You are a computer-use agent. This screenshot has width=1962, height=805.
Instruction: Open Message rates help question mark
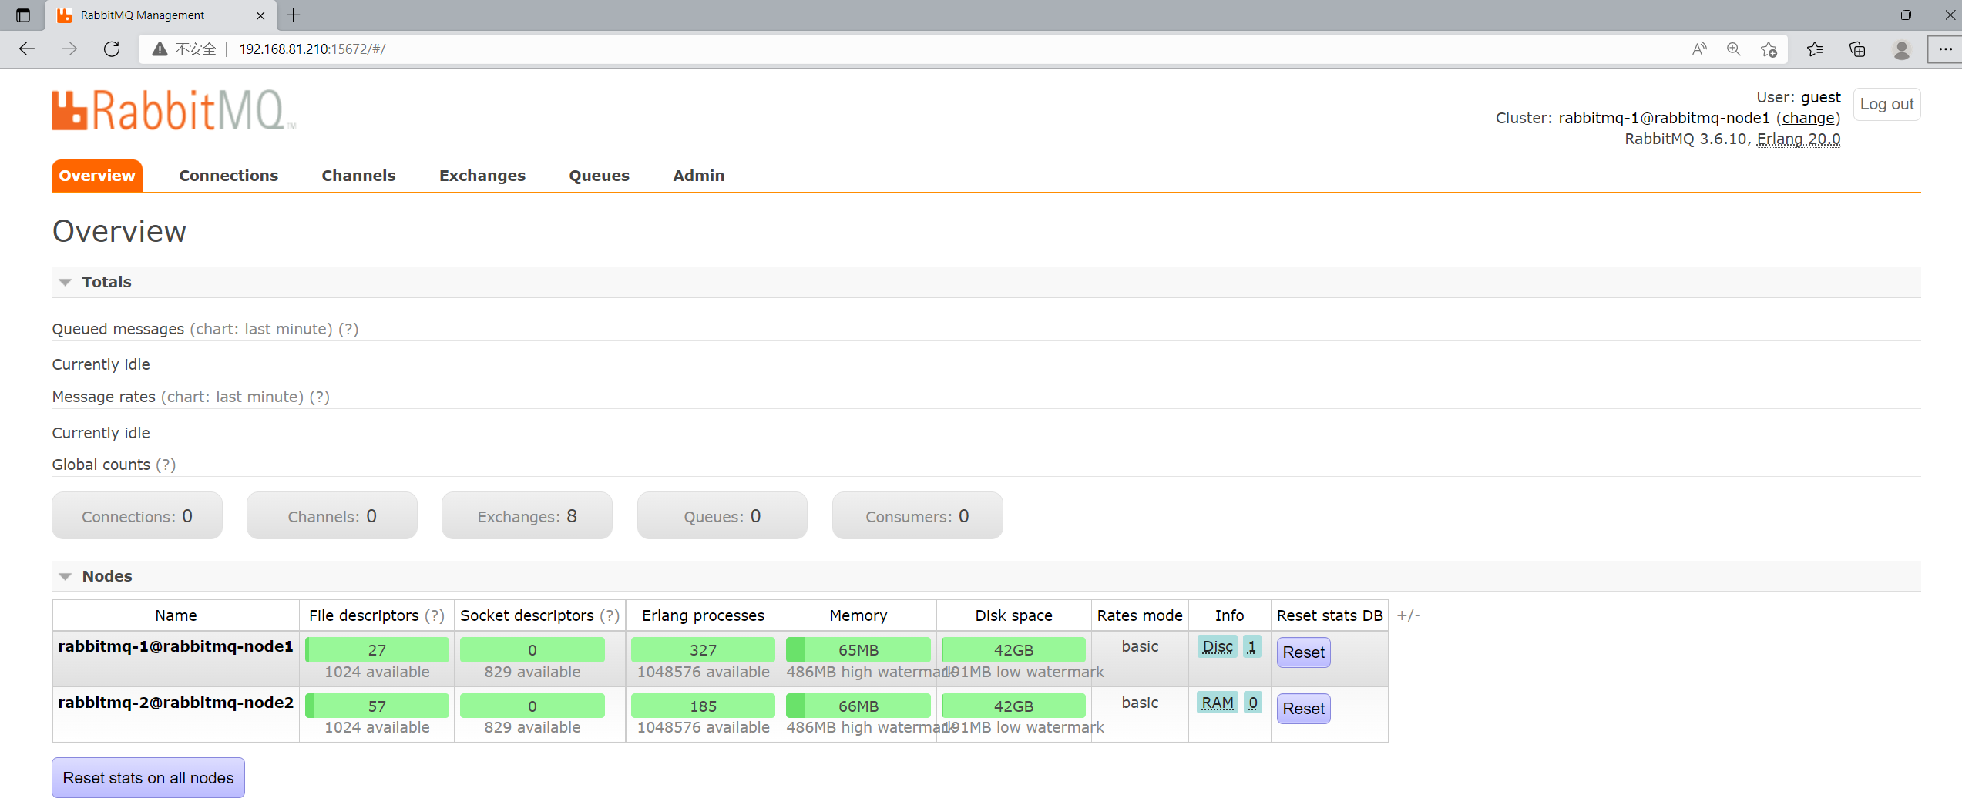point(320,397)
